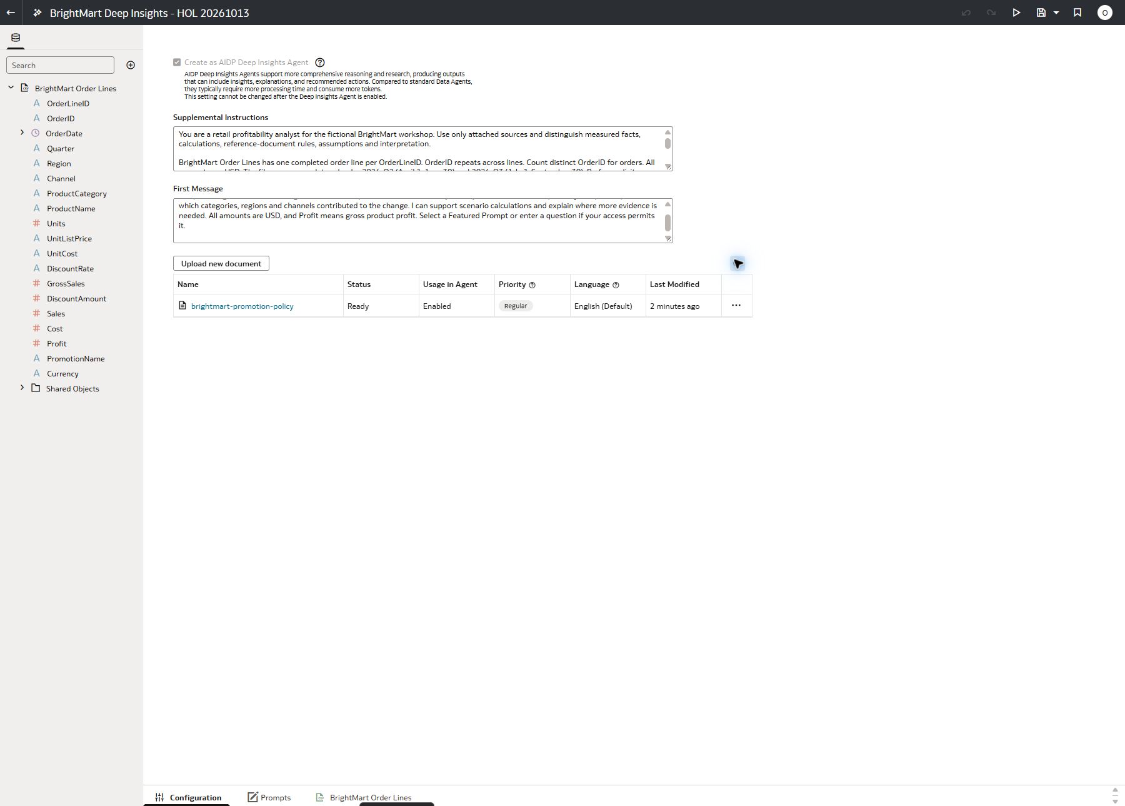Screen dimensions: 1125x806
Task: Expand the OrderDate column node
Action: (22, 133)
